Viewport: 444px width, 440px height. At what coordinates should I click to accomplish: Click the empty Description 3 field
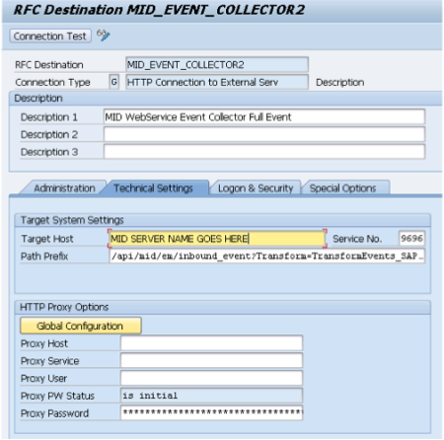264,152
